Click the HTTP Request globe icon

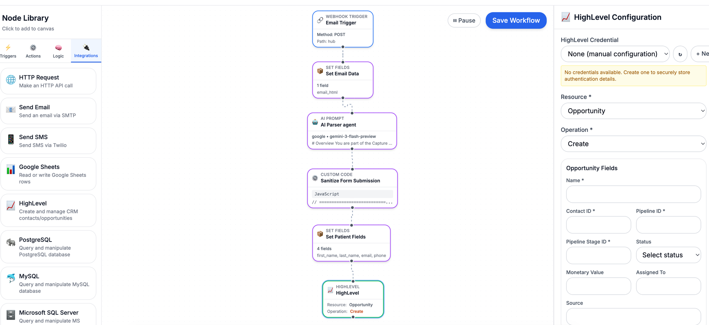(x=11, y=80)
